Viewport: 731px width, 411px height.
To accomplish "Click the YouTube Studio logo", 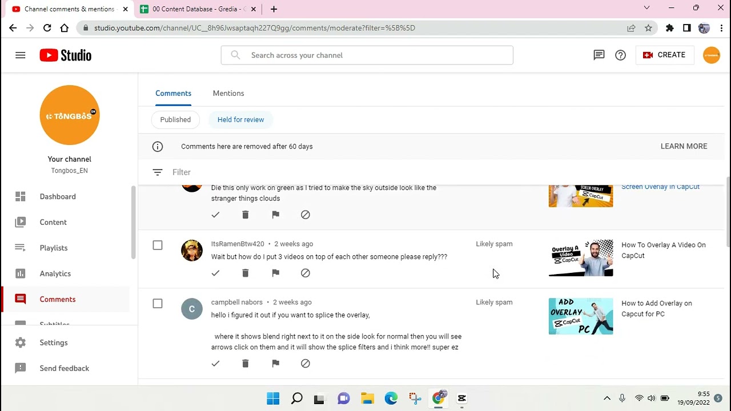I will click(x=66, y=55).
